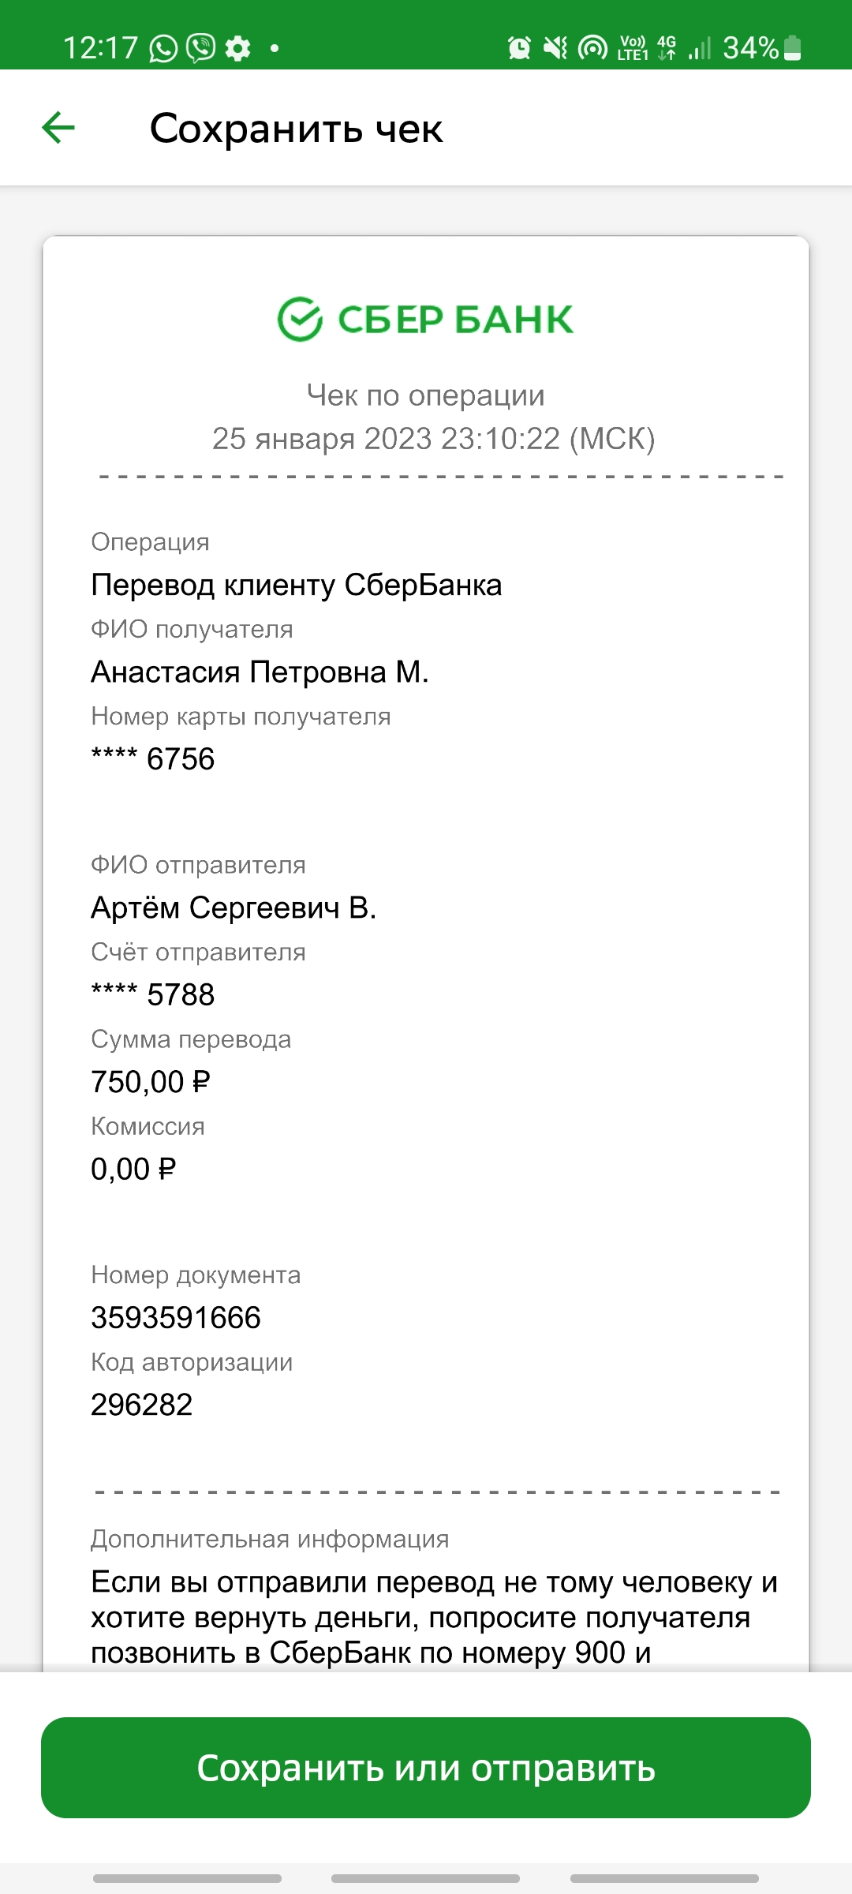Tap the signal strength bars icon
Screen dimensions: 852x1894
coord(699,48)
